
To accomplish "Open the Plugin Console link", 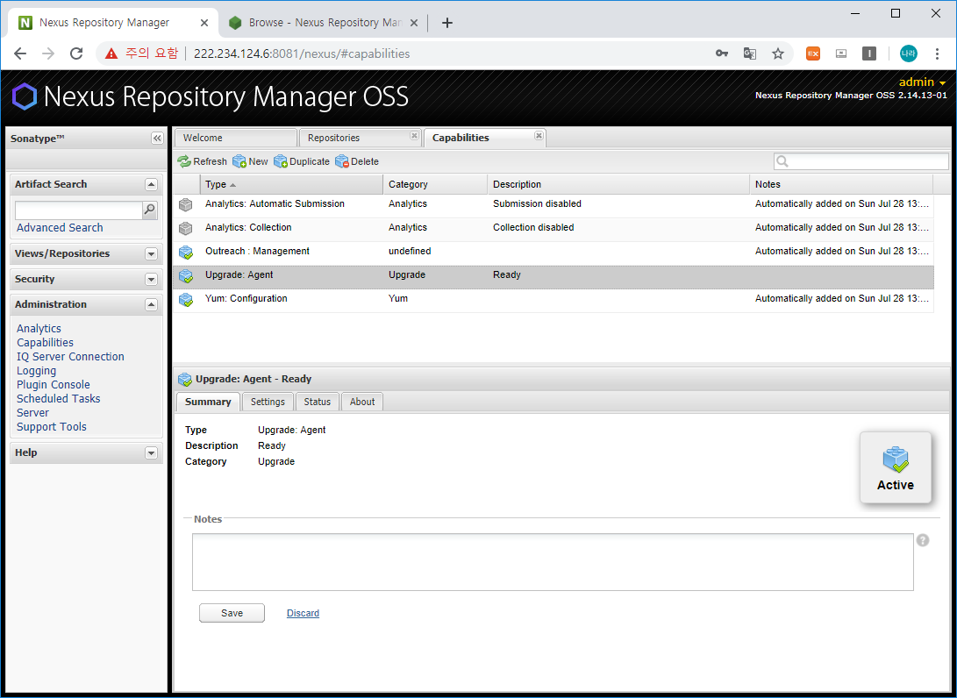I will tap(54, 384).
